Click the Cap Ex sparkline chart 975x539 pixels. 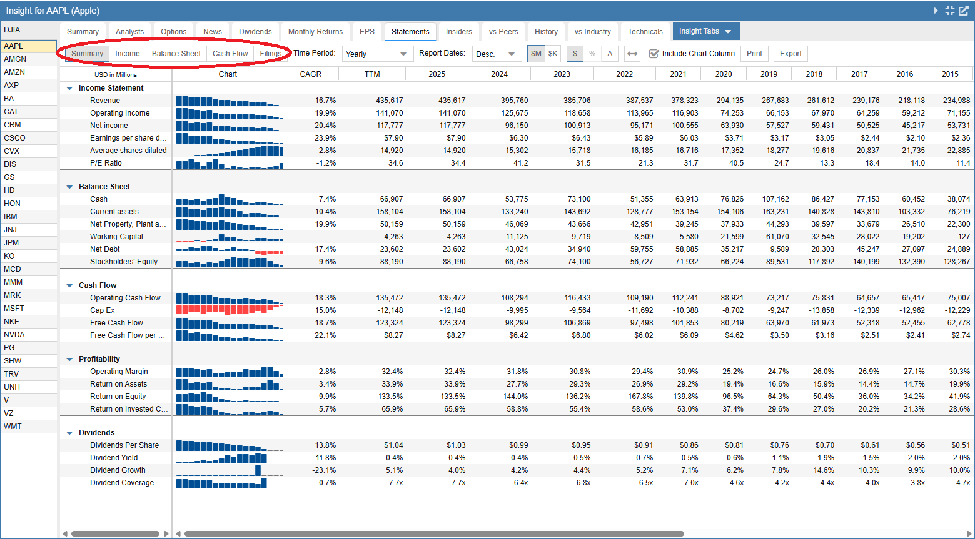tap(230, 310)
